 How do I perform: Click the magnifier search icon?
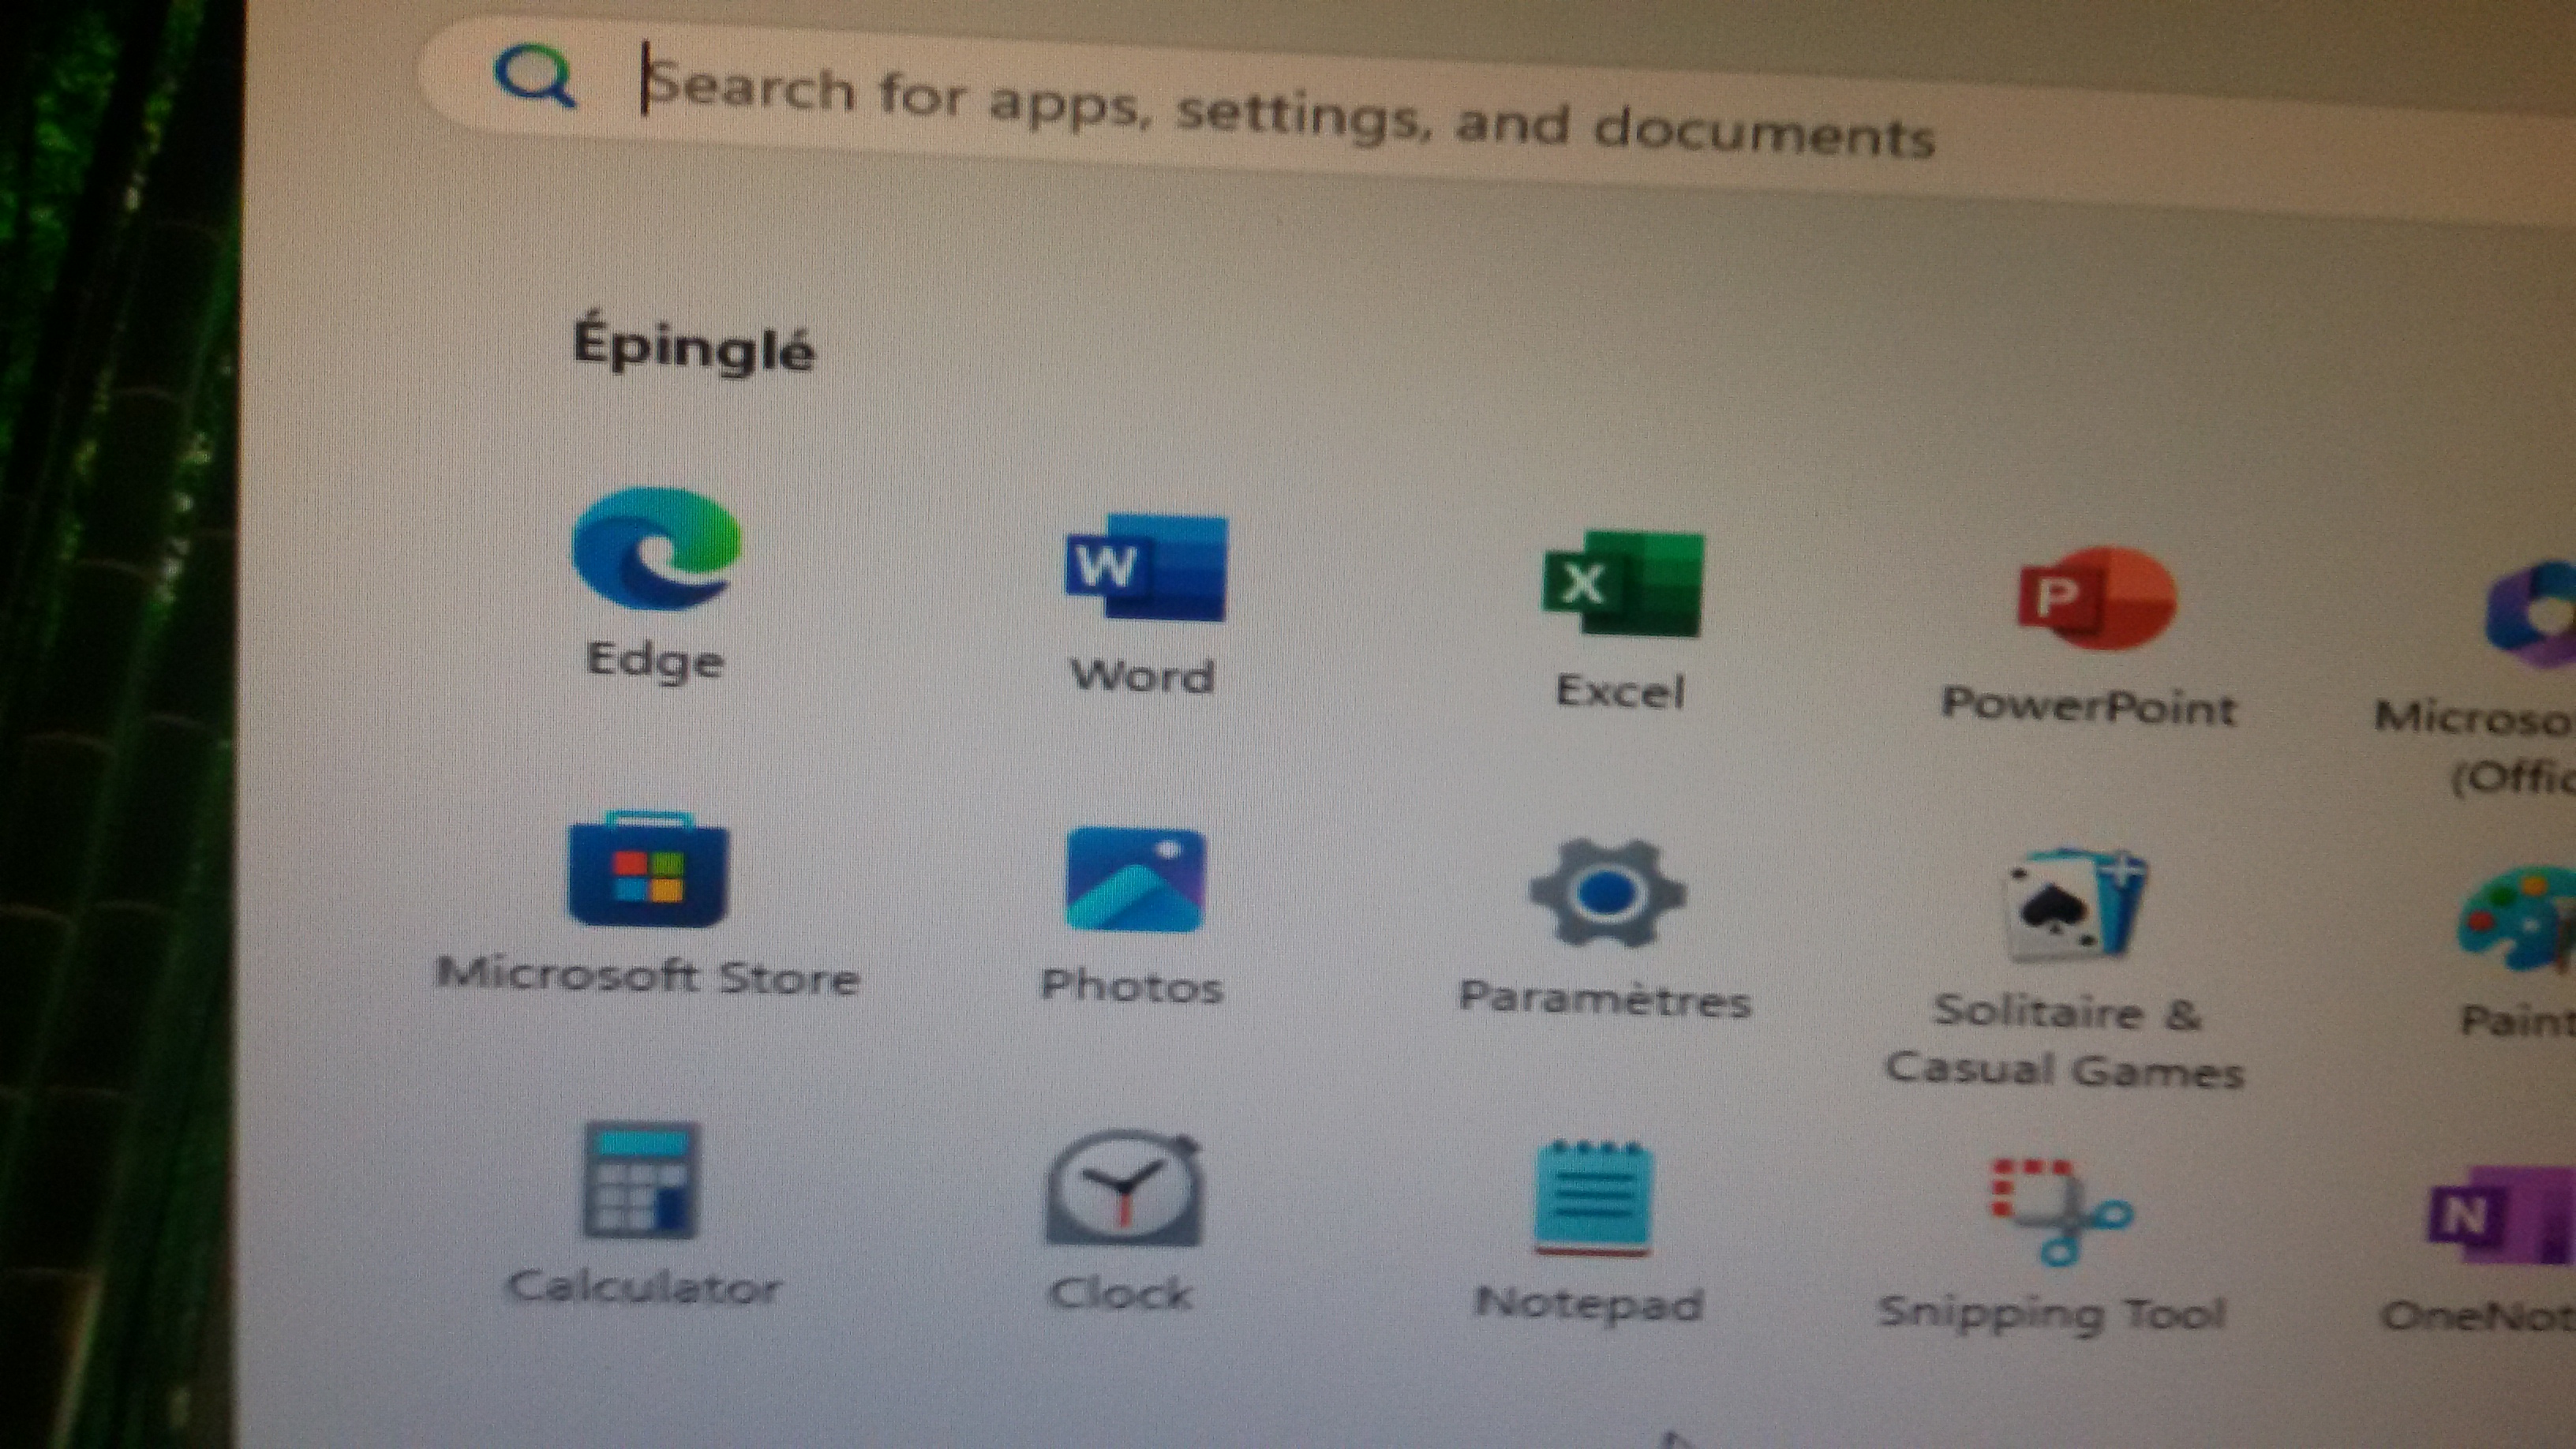click(535, 78)
